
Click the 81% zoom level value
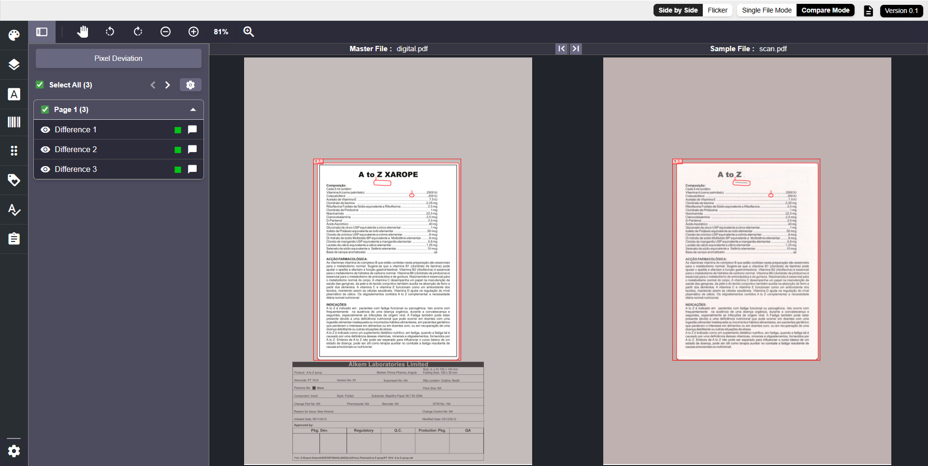221,32
